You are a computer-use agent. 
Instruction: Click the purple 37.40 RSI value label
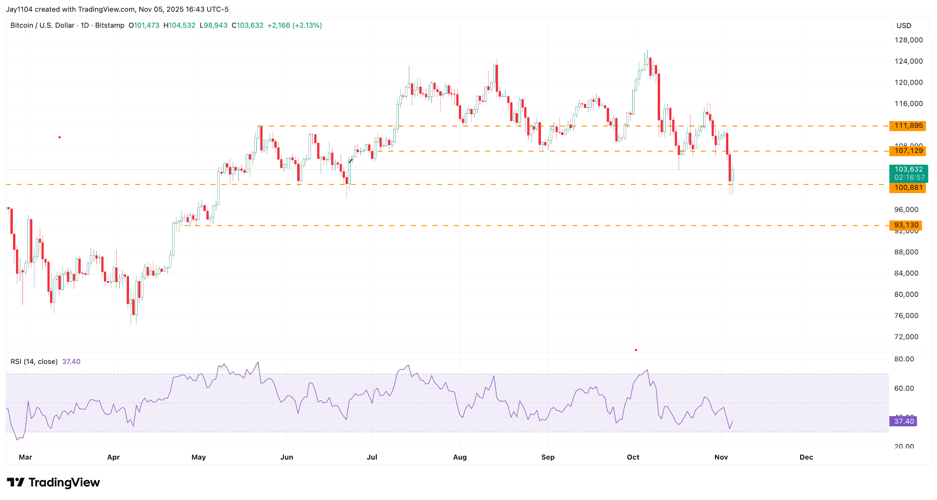point(903,421)
